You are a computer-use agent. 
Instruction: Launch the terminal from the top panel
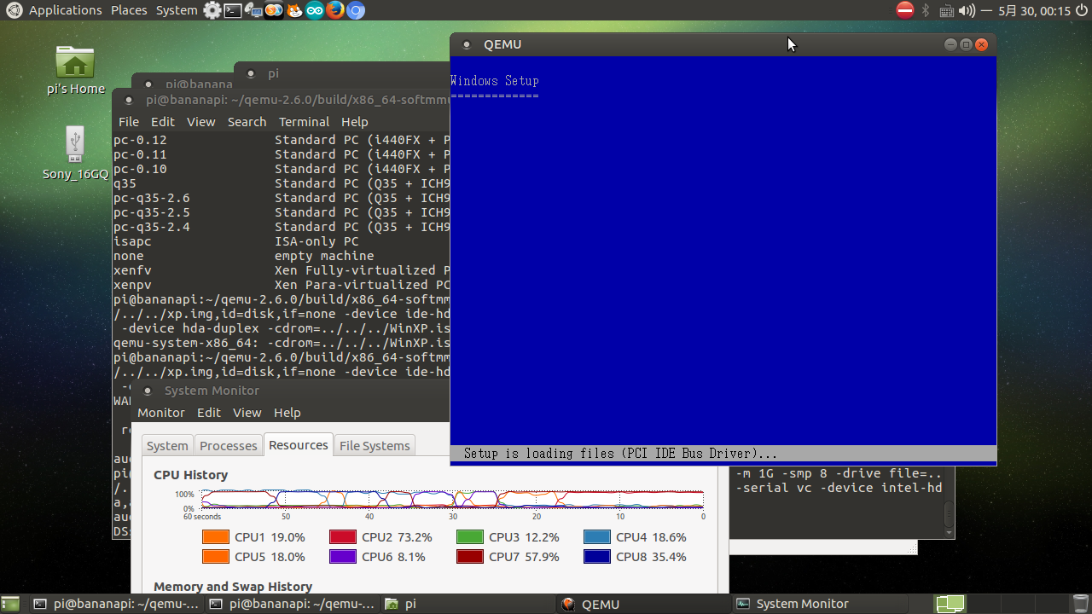coord(233,10)
